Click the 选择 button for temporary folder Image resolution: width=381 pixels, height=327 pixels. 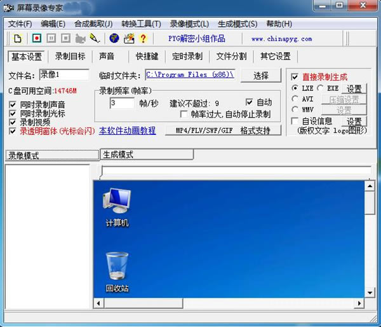260,75
